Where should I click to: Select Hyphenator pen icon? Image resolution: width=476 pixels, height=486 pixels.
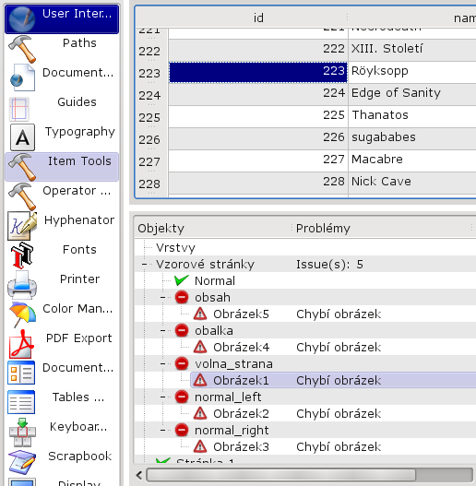[x=22, y=226]
